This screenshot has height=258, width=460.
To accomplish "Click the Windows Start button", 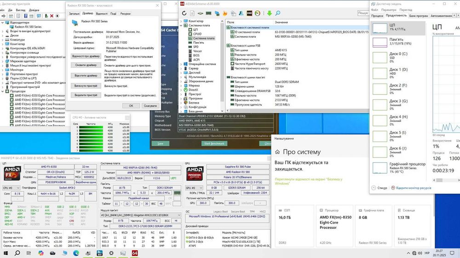I will coord(5,253).
